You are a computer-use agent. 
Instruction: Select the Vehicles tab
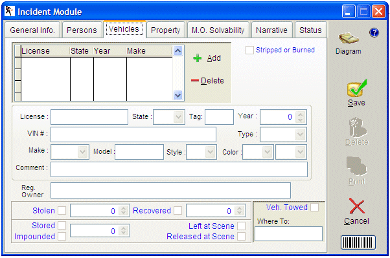tap(124, 29)
